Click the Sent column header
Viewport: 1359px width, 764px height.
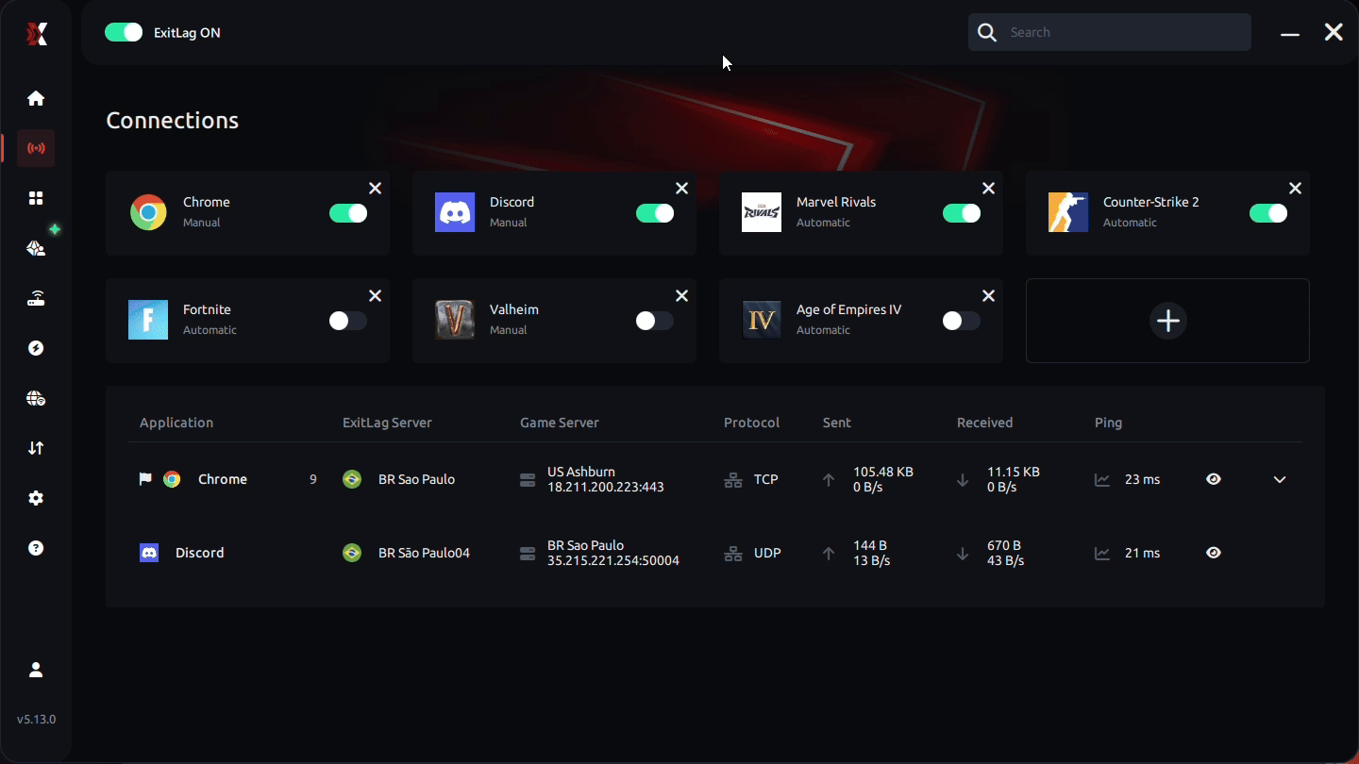(837, 423)
